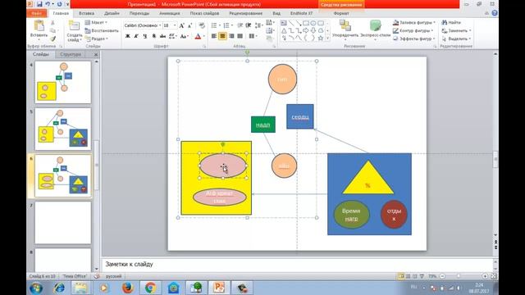Decrease font size with the small A icon
This screenshot has height=295, width=525.
click(189, 25)
